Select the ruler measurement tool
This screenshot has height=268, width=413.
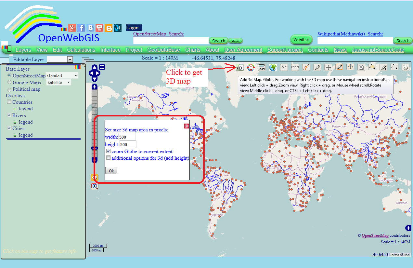coord(295,67)
